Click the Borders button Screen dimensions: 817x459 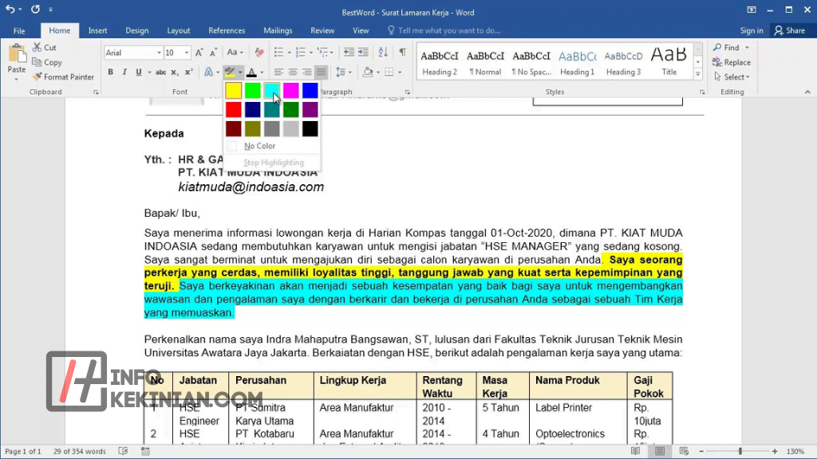pyautogui.click(x=389, y=73)
